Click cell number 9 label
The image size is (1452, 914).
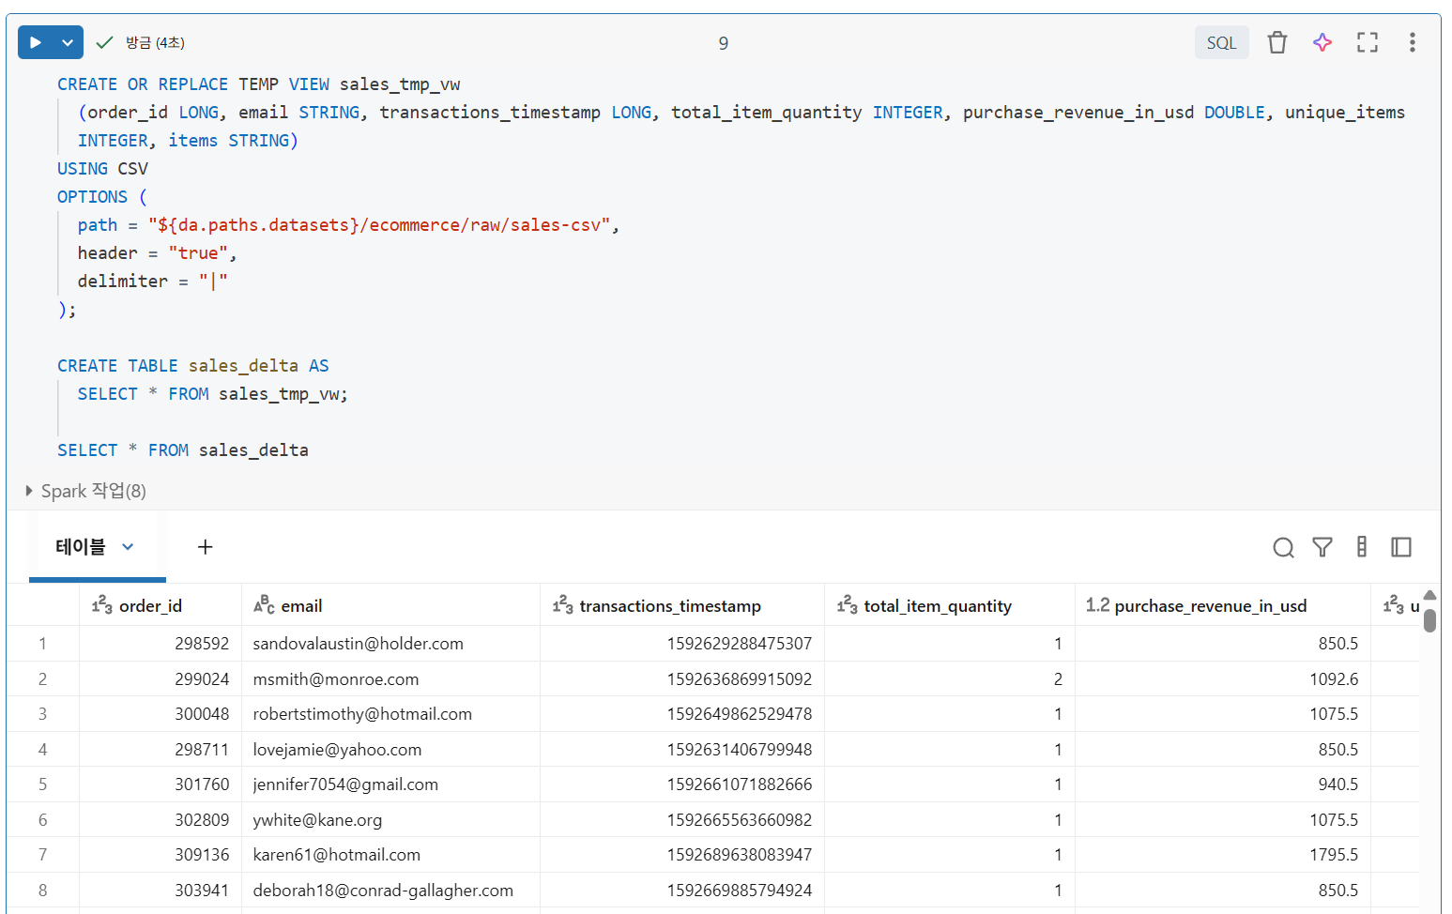723,43
